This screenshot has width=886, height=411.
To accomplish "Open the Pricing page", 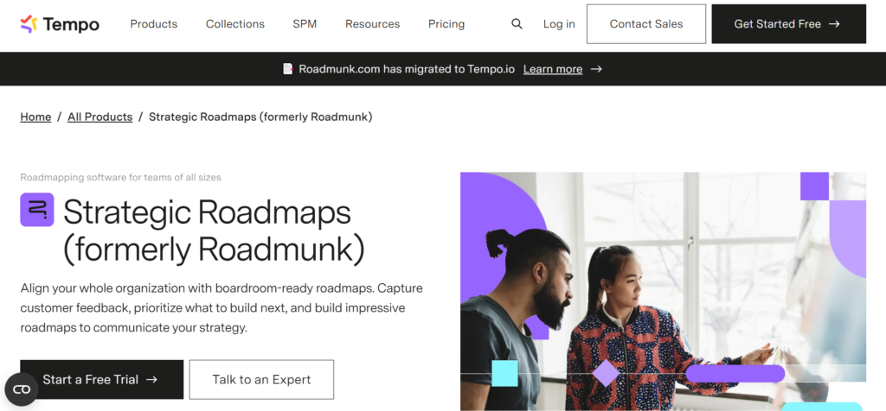I will coord(446,24).
